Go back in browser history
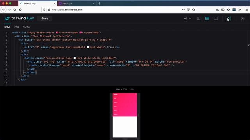Image resolution: width=250 pixels, height=140 pixels. (x=4, y=10)
